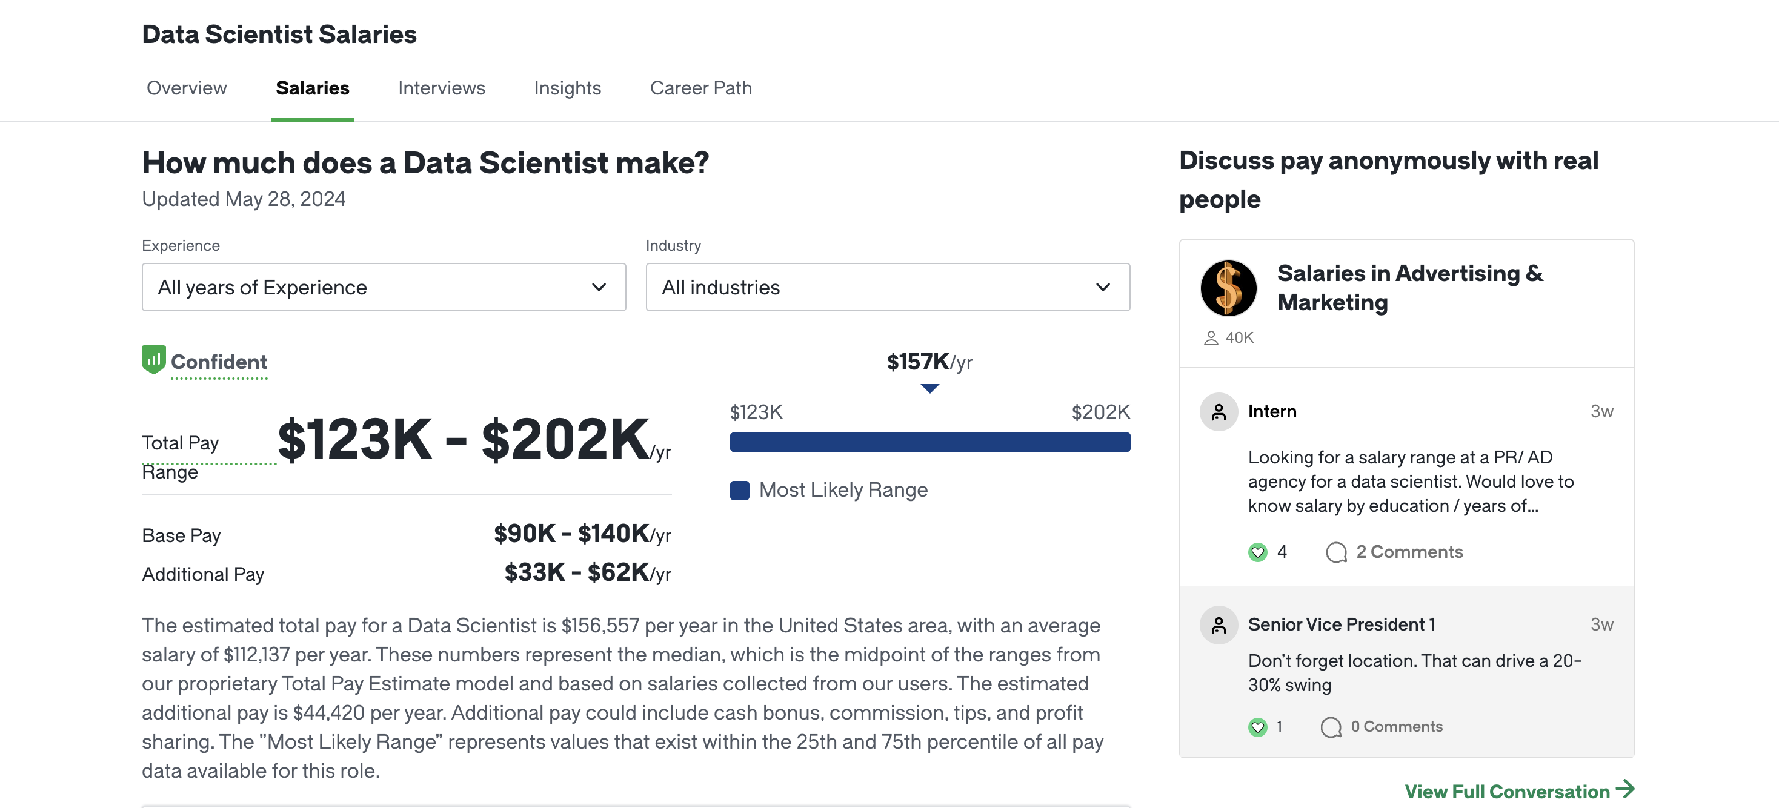Open 0 Comments on Senior Vice President post

[x=1397, y=726]
